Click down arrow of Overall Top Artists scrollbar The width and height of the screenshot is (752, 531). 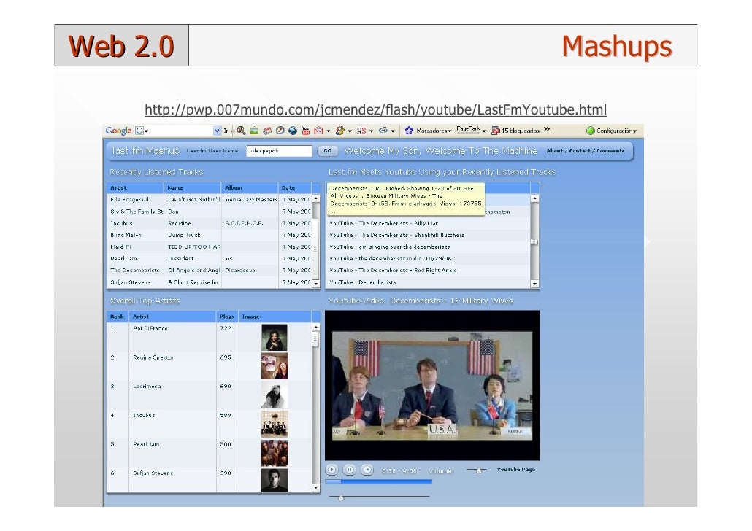[x=315, y=488]
